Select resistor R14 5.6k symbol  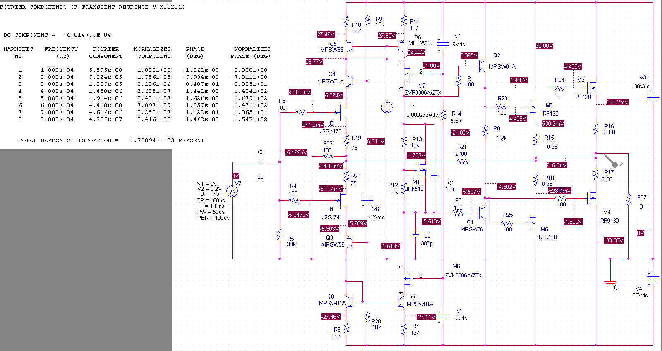point(443,115)
